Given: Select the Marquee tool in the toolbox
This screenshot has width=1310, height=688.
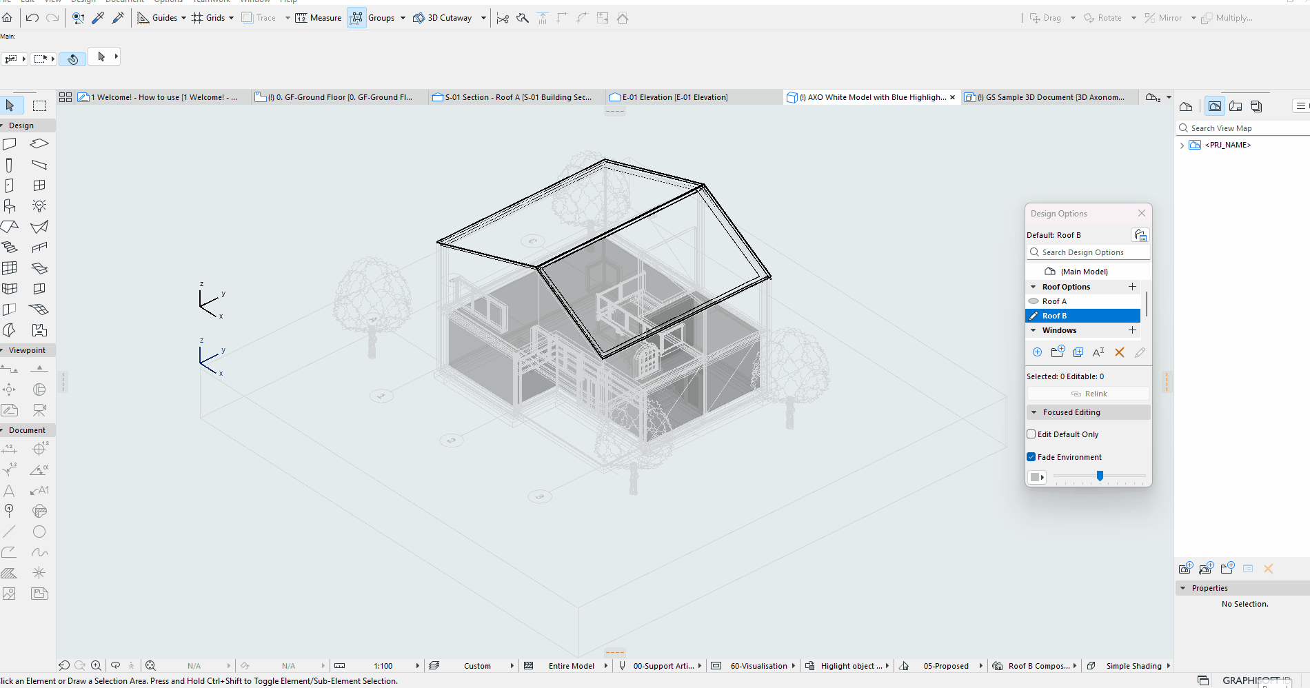Looking at the screenshot, I should coord(40,105).
